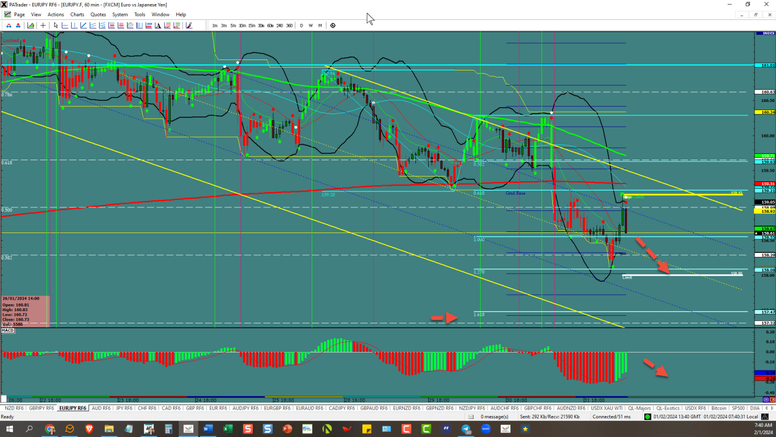This screenshot has height=437, width=776.
Task: Click the MACD indicator label
Action: (x=8, y=330)
